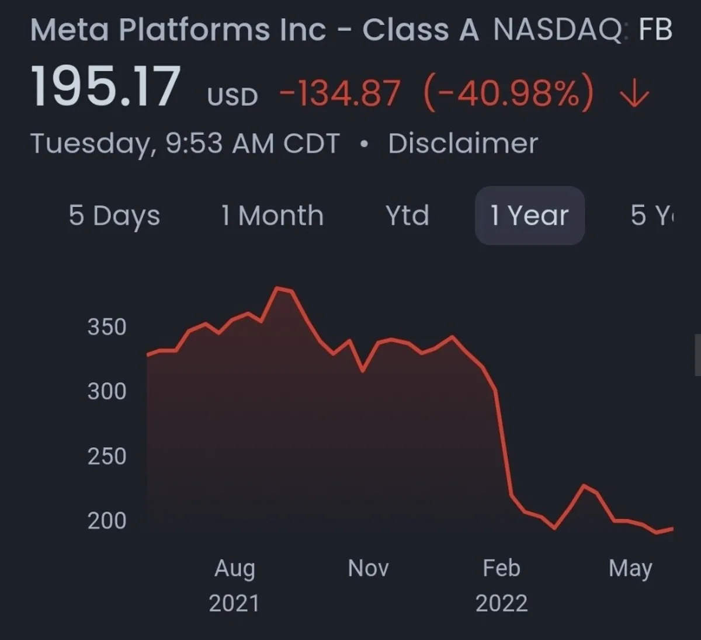The image size is (701, 640).
Task: Select the Ytd range tab
Action: (407, 215)
